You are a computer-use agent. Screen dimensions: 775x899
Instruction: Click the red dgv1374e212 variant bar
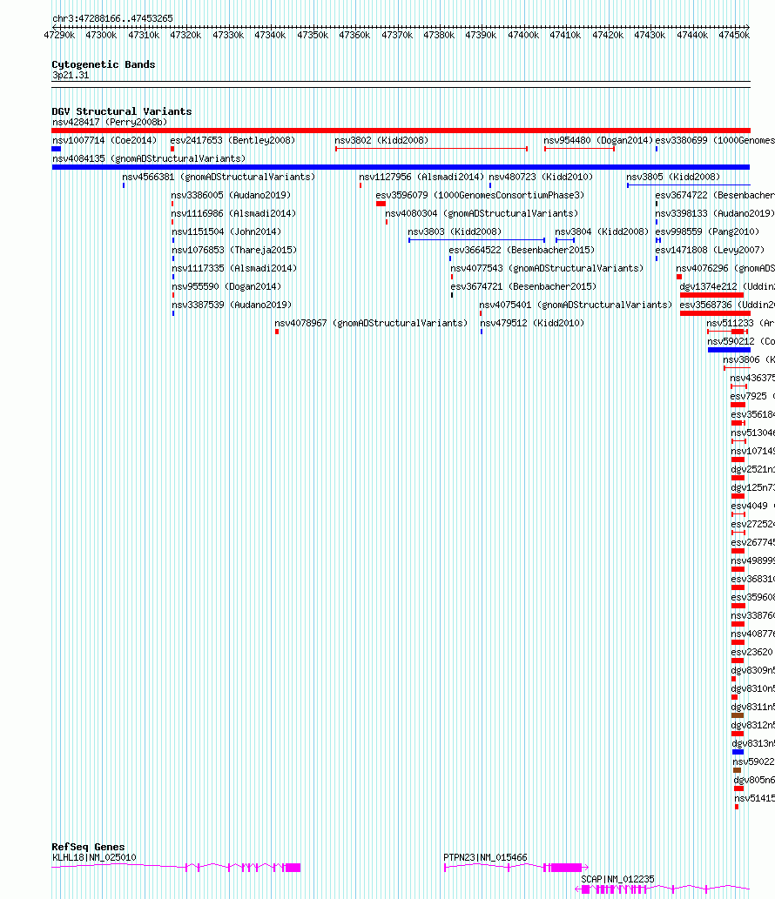712,295
